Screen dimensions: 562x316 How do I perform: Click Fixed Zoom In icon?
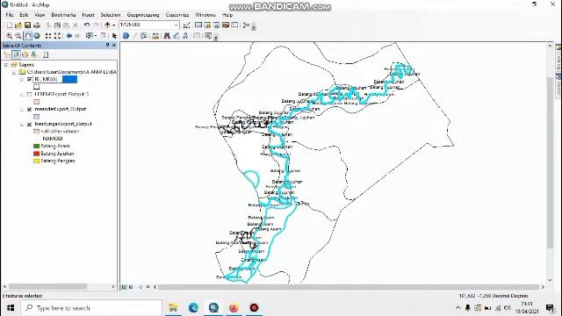click(x=48, y=36)
